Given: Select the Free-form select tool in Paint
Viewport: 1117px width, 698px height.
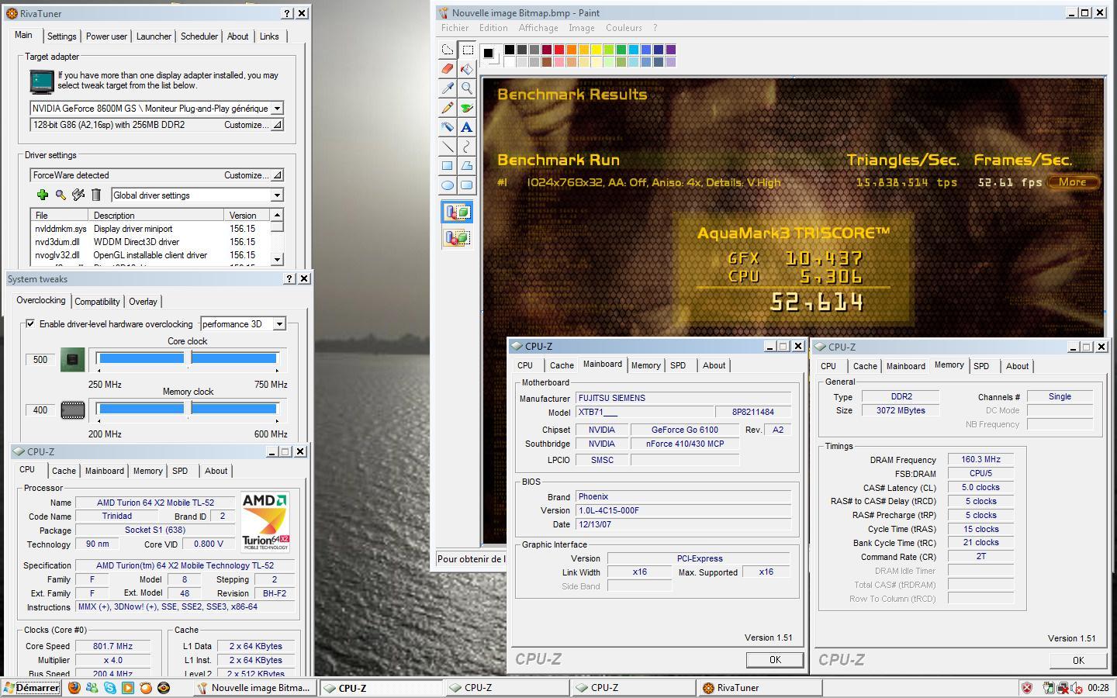Looking at the screenshot, I should 448,50.
